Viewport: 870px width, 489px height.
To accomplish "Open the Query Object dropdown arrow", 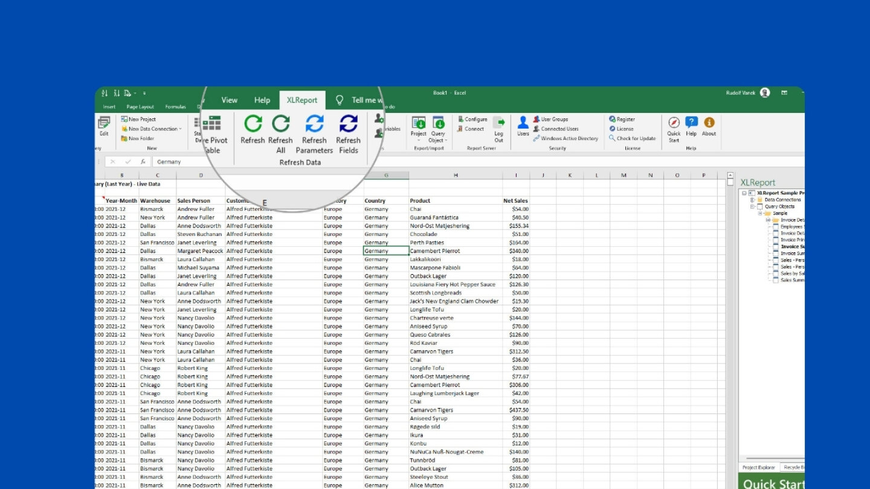I will [446, 141].
